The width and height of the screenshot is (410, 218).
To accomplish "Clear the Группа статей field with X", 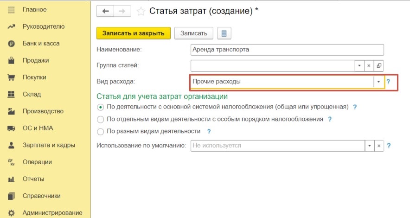I will click(369, 65).
